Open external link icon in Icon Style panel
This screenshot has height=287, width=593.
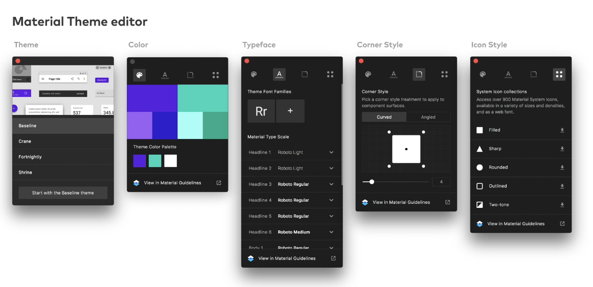(562, 224)
